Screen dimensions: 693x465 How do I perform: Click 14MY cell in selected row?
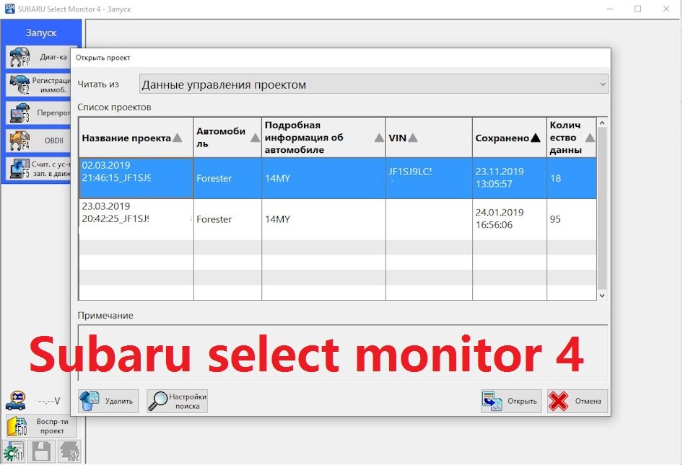click(x=323, y=178)
